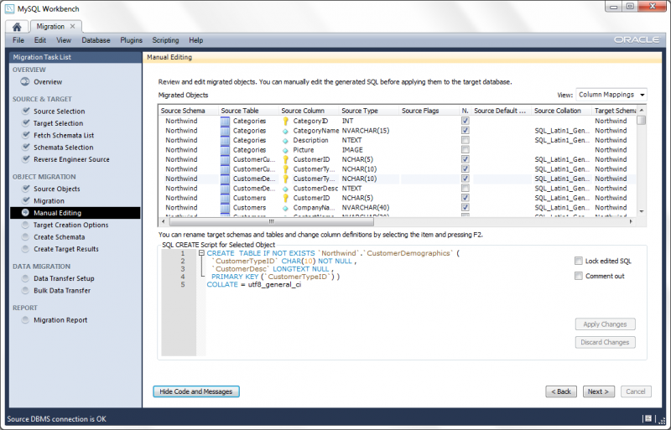671x430 pixels.
Task: Check the Comment out checkbox
Action: (578, 276)
